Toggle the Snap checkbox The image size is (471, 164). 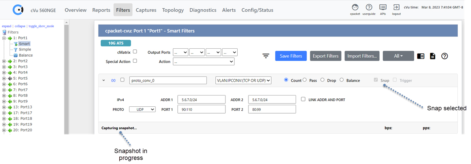click(376, 80)
